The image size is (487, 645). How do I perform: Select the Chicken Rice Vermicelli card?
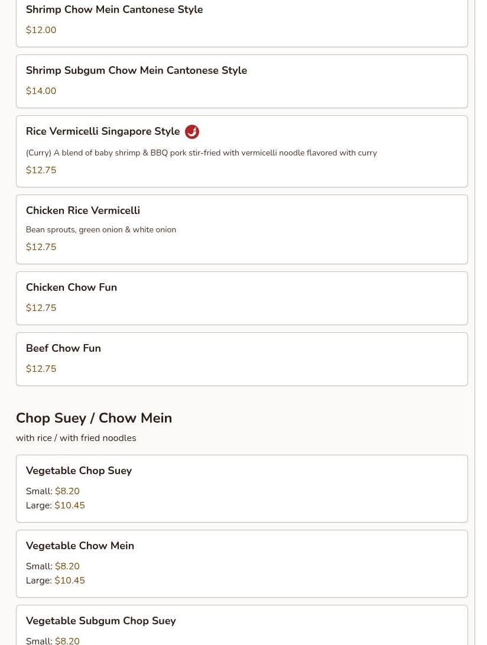coord(242,229)
